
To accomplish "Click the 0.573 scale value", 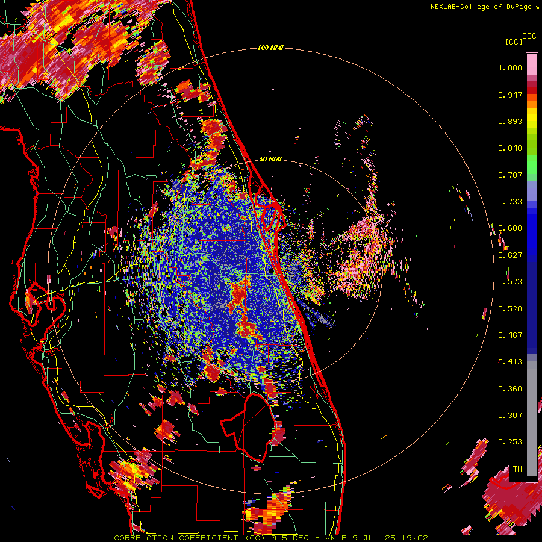I will [x=510, y=282].
